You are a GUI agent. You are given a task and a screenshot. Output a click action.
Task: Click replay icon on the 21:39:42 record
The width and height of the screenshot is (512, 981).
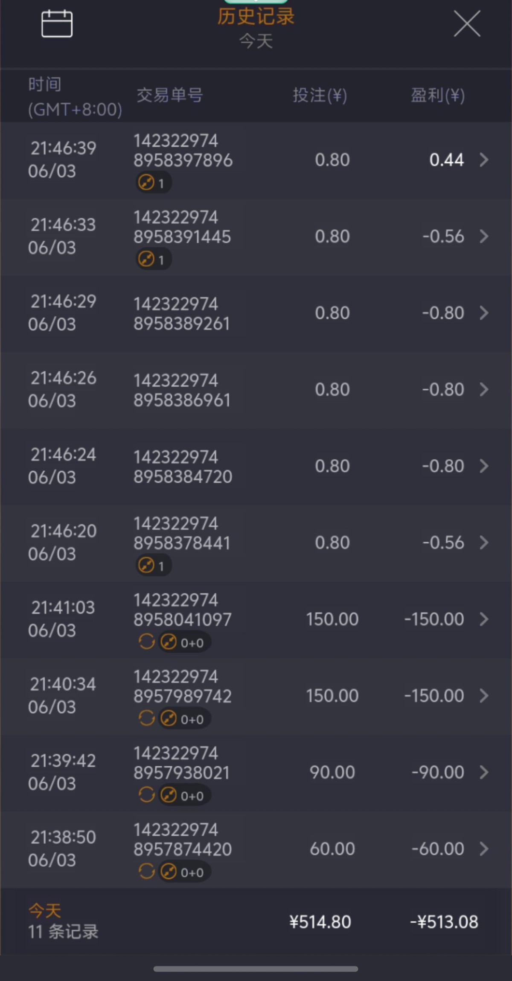(146, 795)
